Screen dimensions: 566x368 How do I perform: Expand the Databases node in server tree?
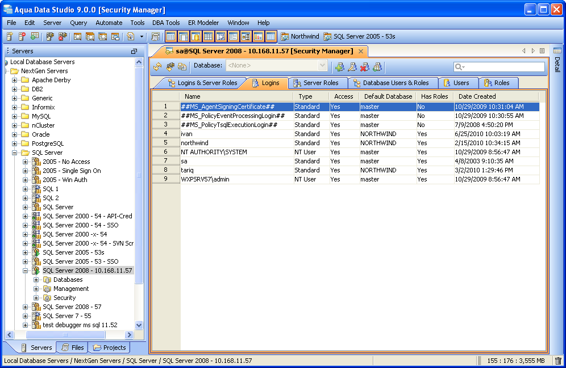36,280
